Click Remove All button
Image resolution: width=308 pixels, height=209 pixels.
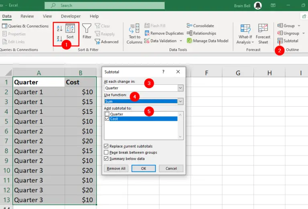(116, 169)
